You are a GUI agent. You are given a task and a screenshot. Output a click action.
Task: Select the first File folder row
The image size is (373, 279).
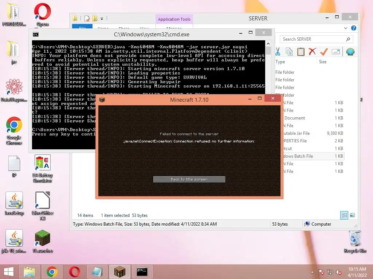[309, 72]
